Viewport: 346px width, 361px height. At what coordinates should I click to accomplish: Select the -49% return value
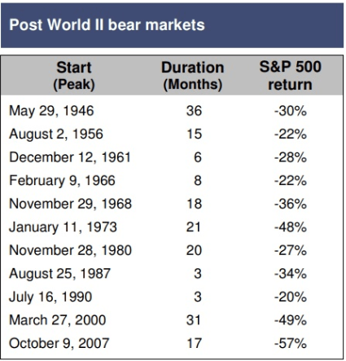(x=291, y=320)
